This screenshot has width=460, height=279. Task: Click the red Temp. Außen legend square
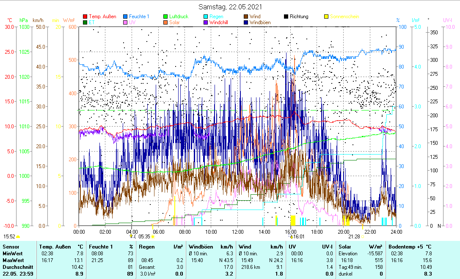pos(85,17)
